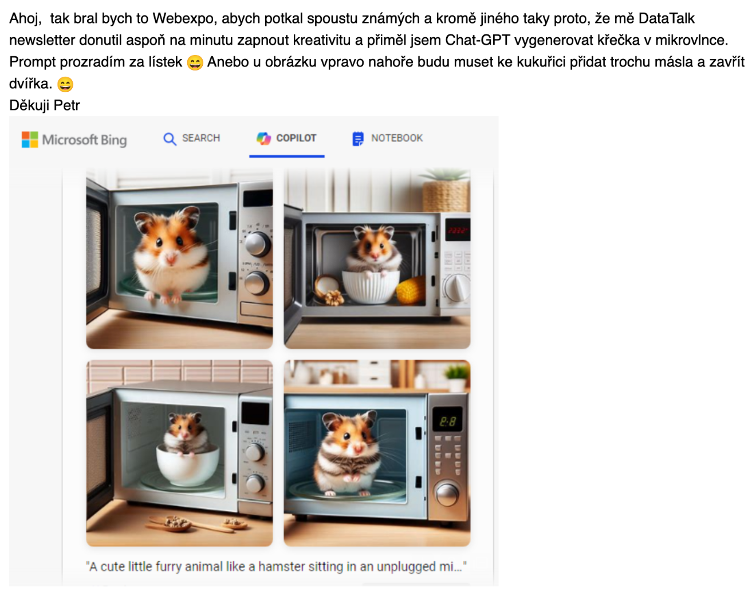
Task: Switch to the COPILOT tab
Action: [287, 139]
